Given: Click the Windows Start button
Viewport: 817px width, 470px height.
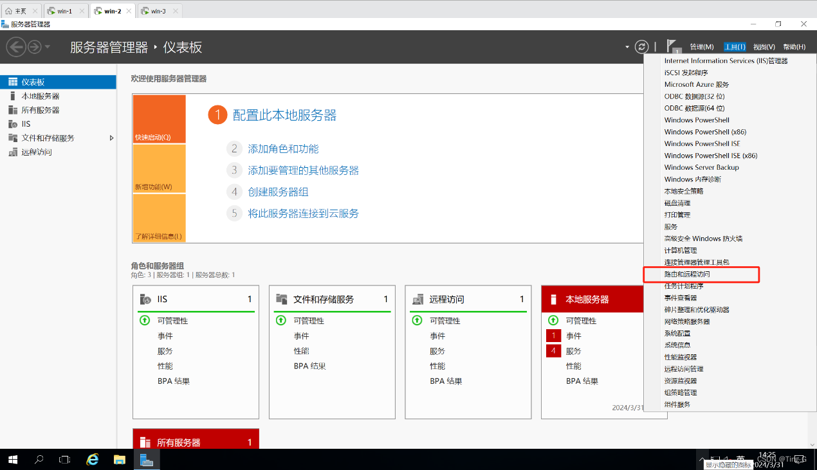Looking at the screenshot, I should [13, 460].
